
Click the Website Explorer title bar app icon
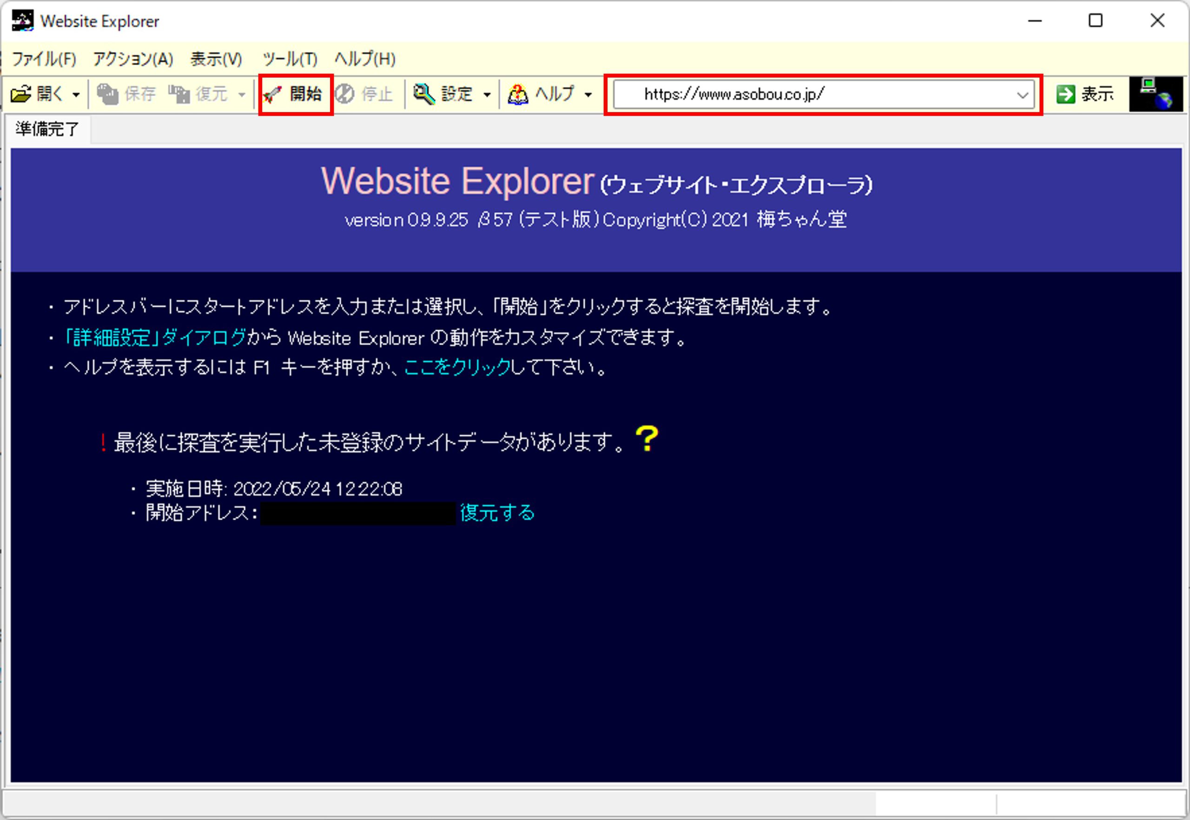click(22, 20)
